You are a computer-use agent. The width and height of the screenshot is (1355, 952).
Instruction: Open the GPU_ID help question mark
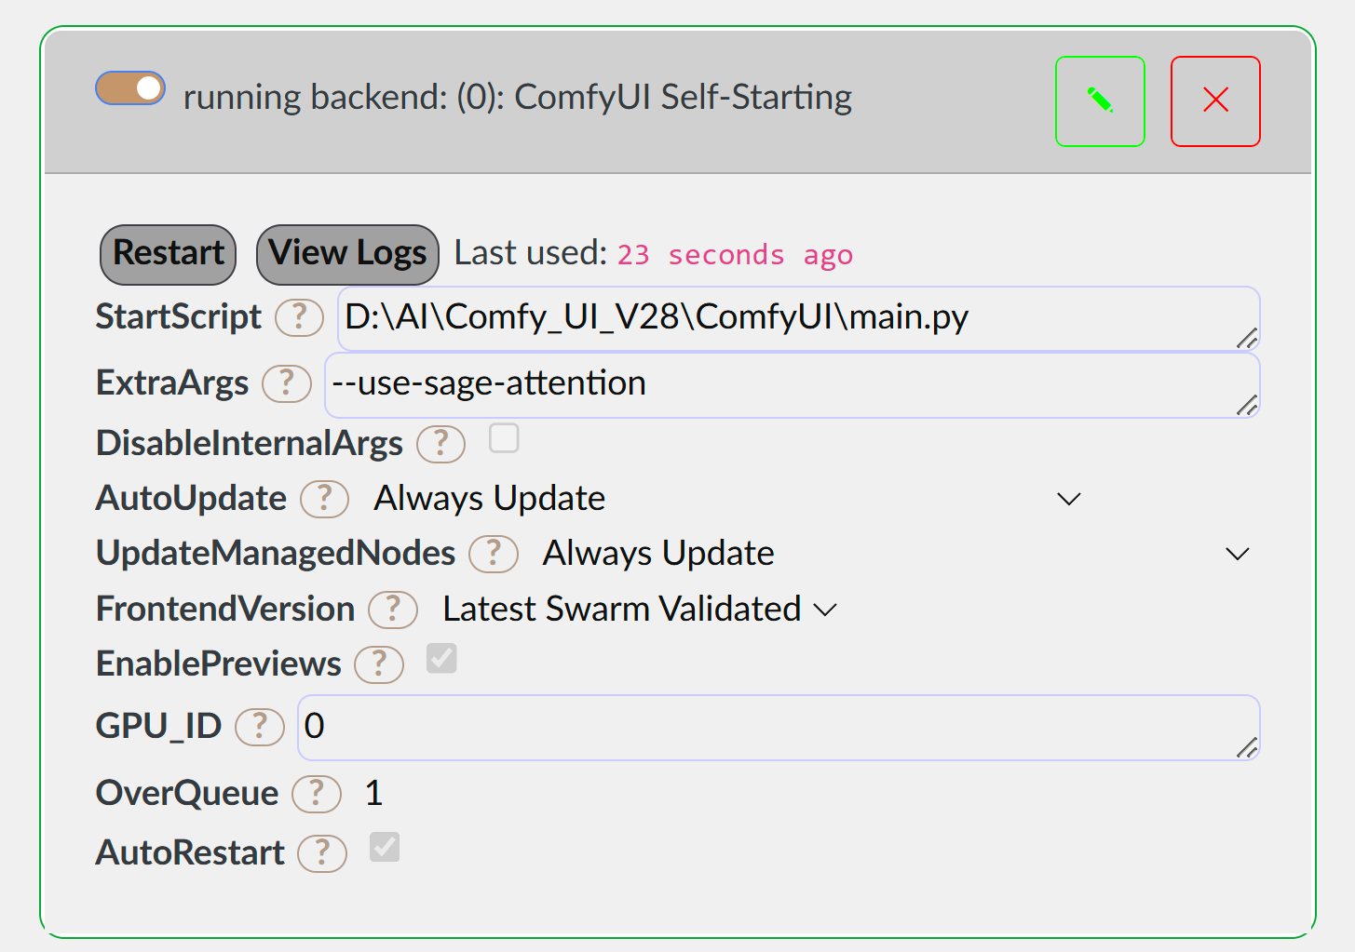pyautogui.click(x=259, y=727)
